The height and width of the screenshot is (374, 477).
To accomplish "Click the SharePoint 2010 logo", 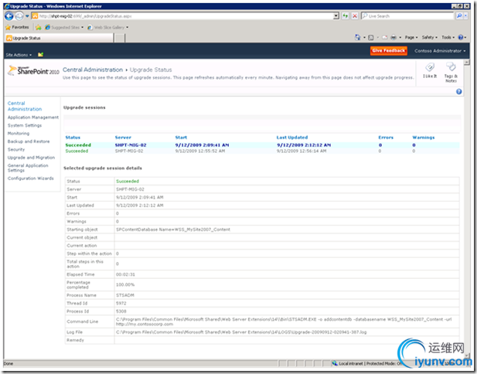I will coord(33,71).
